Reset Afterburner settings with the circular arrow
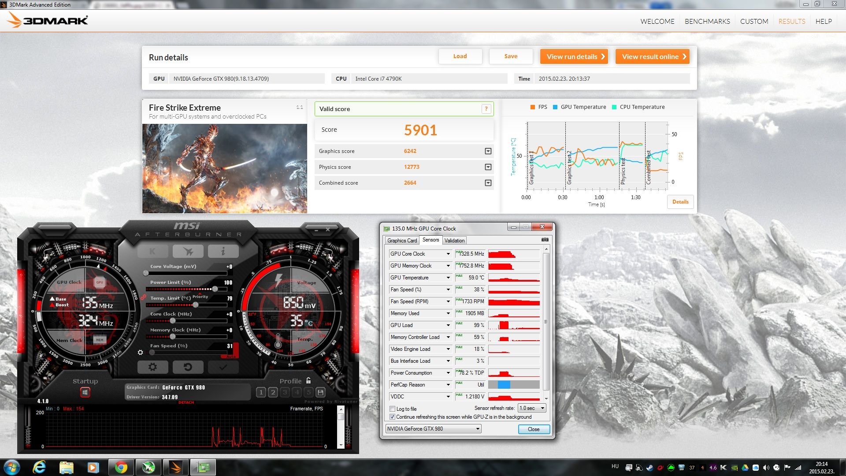The width and height of the screenshot is (846, 476). tap(188, 367)
